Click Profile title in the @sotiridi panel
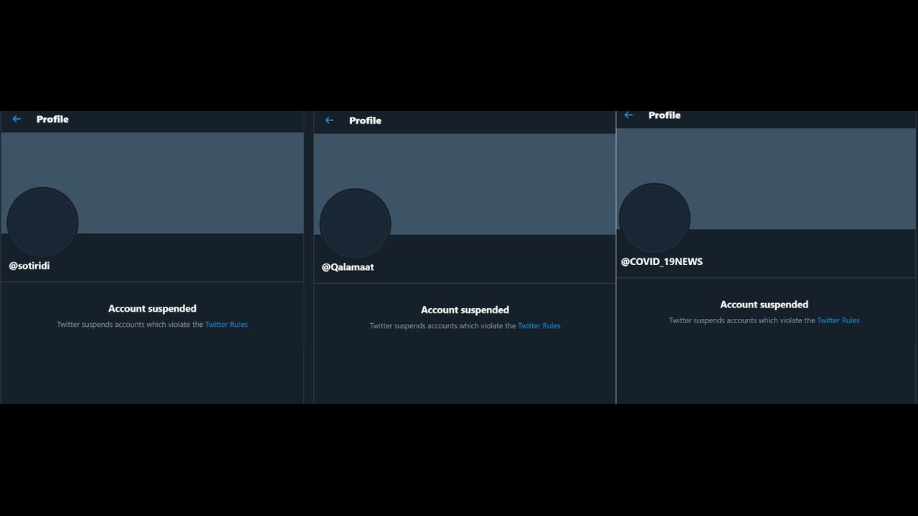Viewport: 918px width, 516px height. (52, 119)
